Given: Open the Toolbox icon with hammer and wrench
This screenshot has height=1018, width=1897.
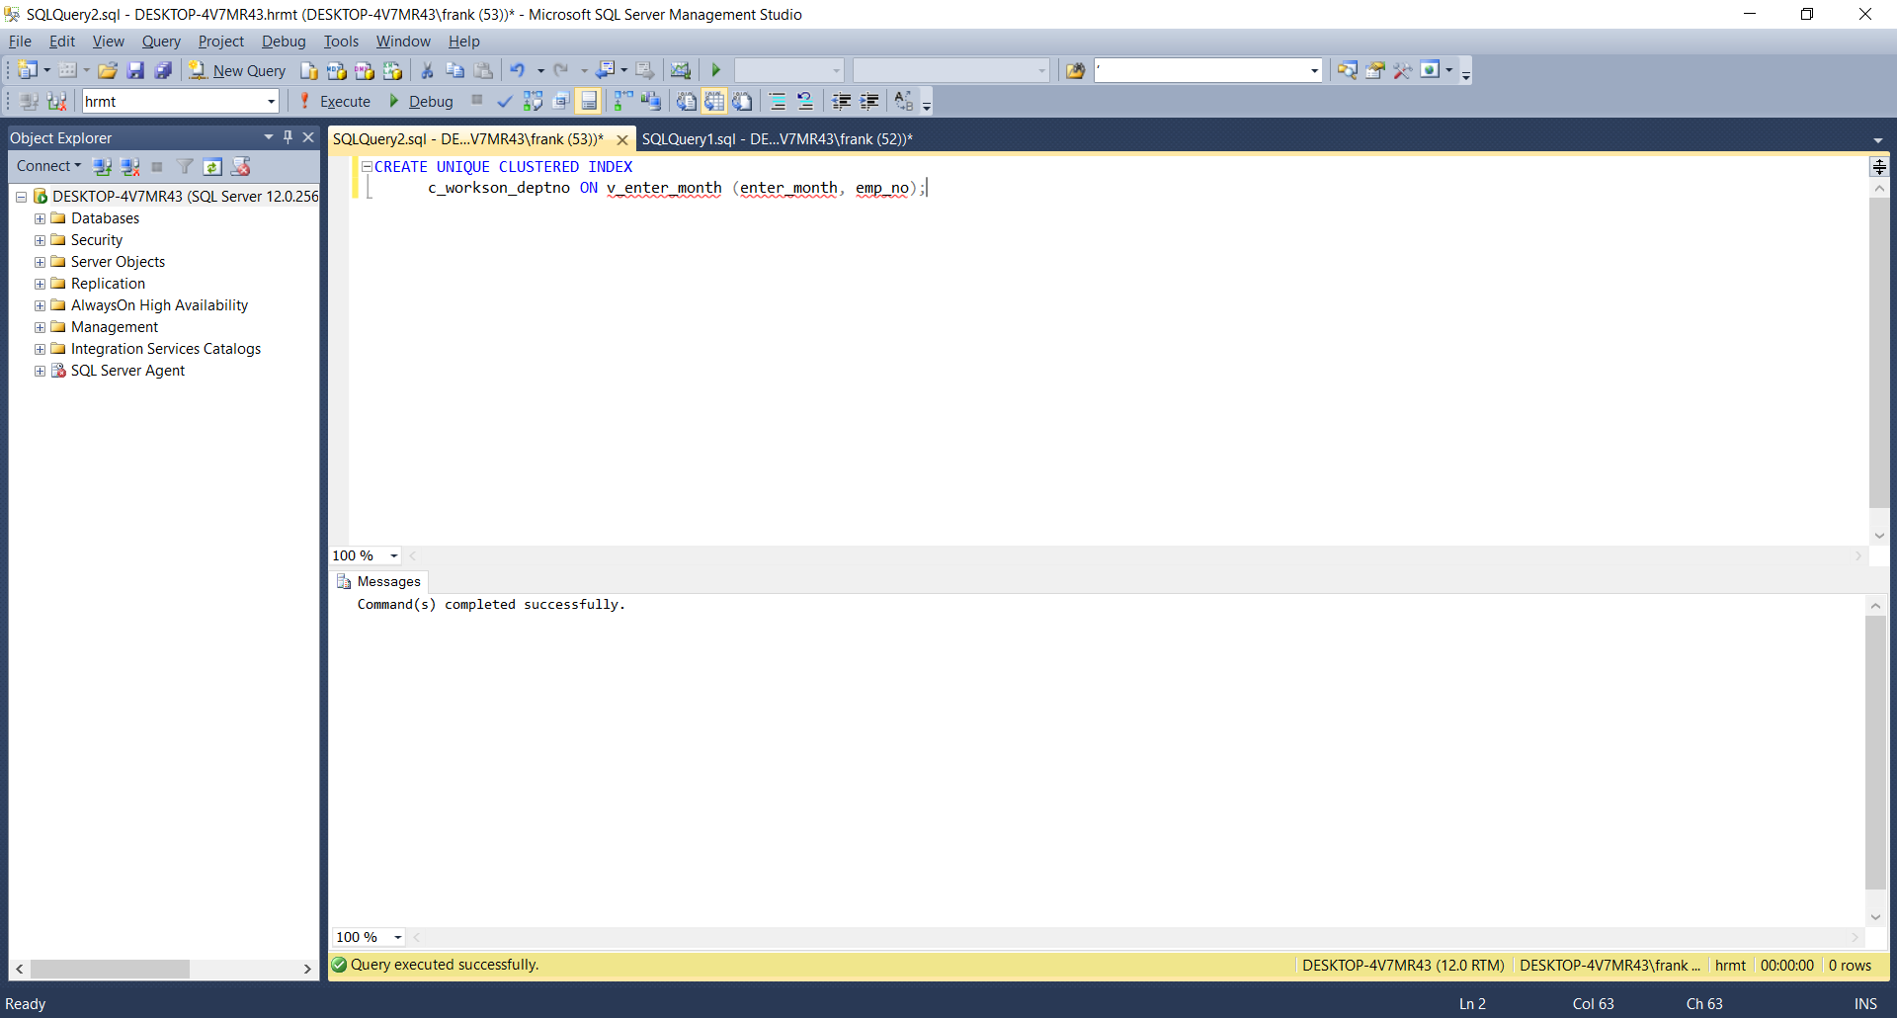Looking at the screenshot, I should pyautogui.click(x=1402, y=70).
